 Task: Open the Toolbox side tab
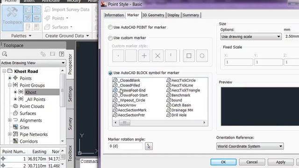click(x=70, y=154)
